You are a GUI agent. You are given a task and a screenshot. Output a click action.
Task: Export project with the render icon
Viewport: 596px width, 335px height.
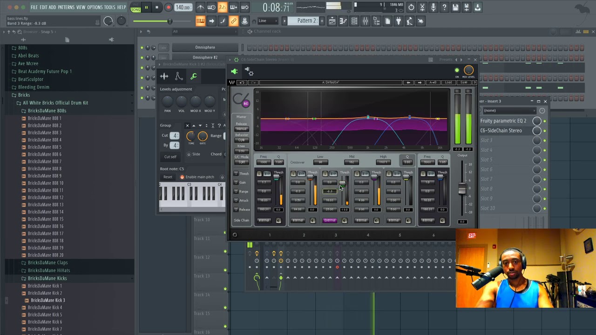tap(467, 7)
